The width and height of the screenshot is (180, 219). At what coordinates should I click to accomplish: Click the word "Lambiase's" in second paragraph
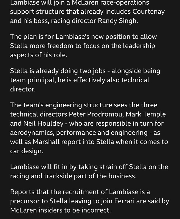(72, 37)
